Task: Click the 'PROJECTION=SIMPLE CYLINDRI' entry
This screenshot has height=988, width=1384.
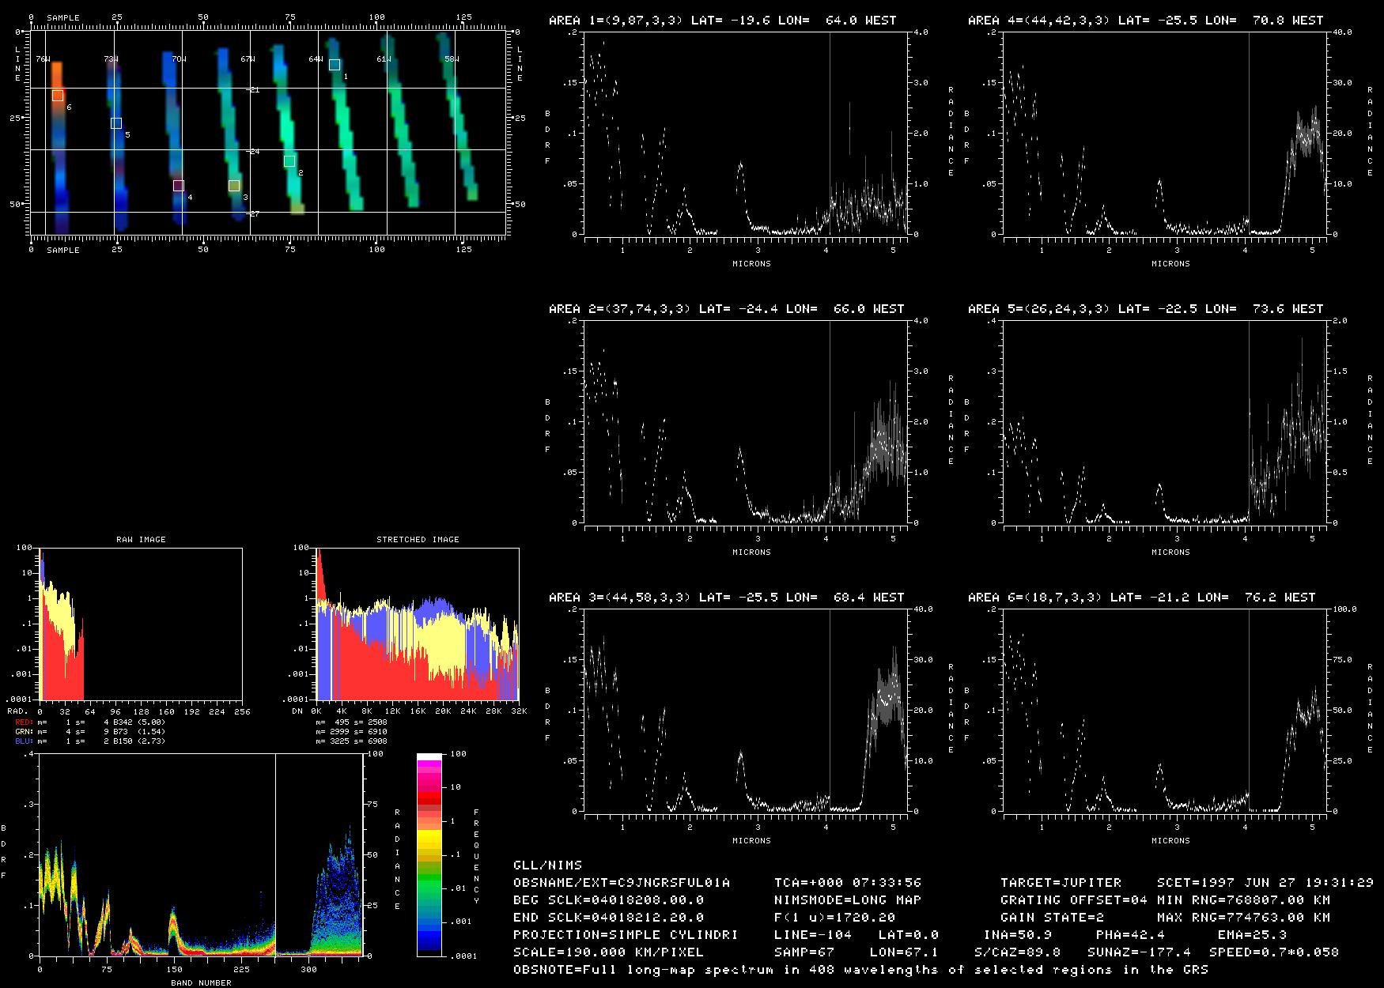Action: [x=626, y=935]
